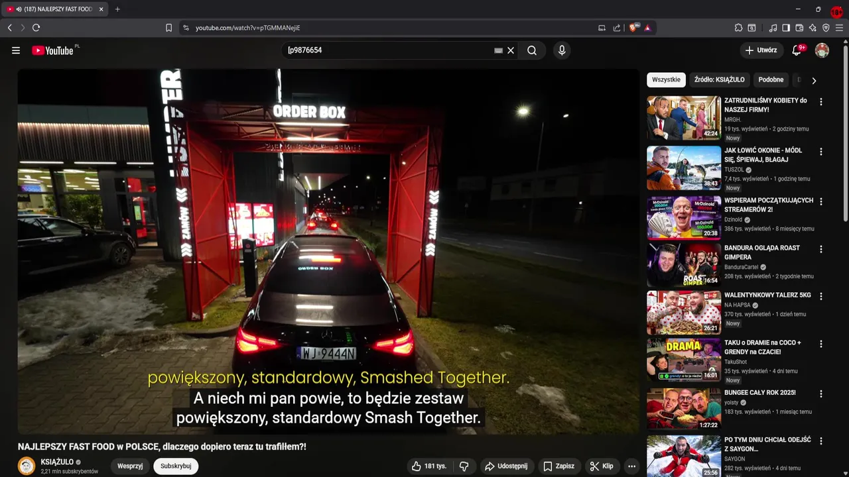Image resolution: width=849 pixels, height=477 pixels.
Task: Click the YouTube search input field
Action: click(x=388, y=50)
